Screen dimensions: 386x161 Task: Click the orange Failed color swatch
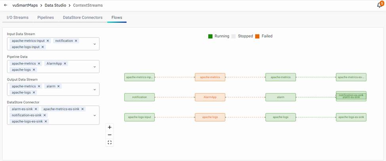pyautogui.click(x=257, y=36)
